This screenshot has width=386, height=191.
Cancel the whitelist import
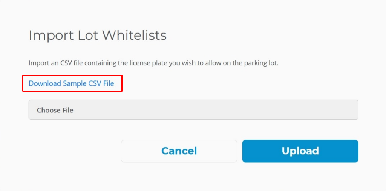(x=179, y=151)
